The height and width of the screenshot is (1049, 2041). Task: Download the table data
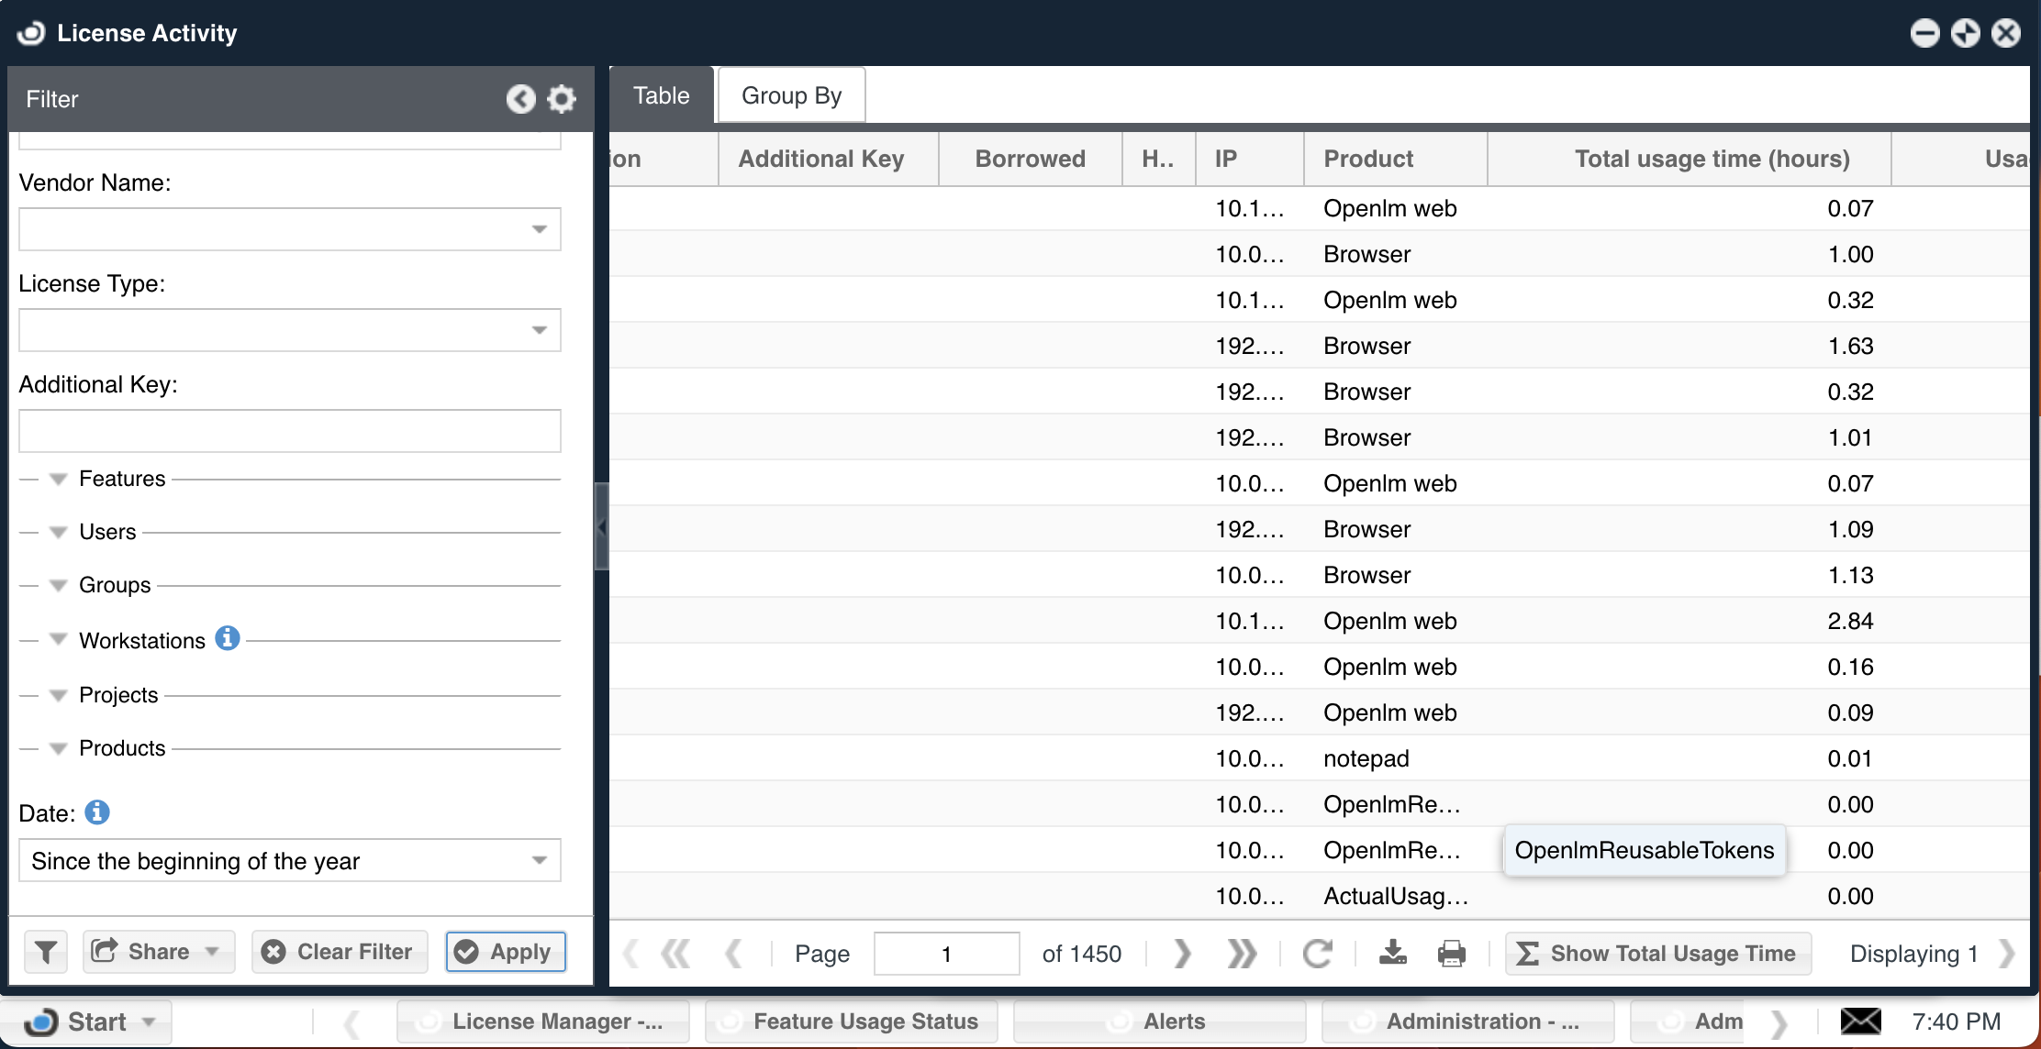pos(1392,954)
